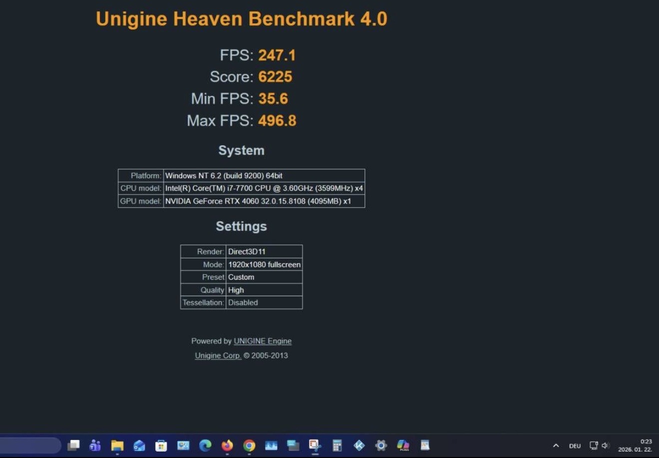659x458 pixels.
Task: Open Kodi media center icon
Action: tap(359, 445)
